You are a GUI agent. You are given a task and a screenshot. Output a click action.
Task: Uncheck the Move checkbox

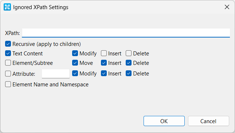pyautogui.click(x=75, y=63)
